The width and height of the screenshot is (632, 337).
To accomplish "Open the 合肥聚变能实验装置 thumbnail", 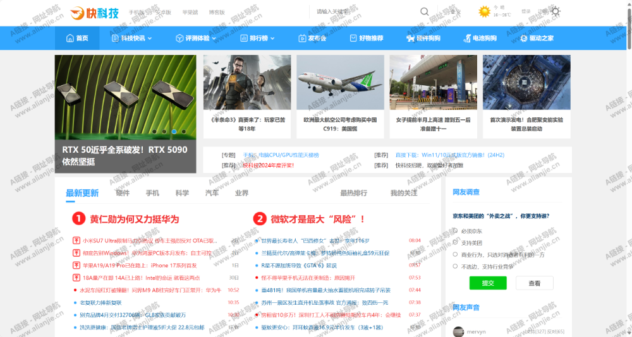I will 526,82.
